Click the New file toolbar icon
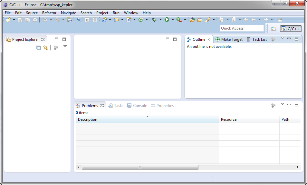307x185 pixels. click(x=8, y=20)
